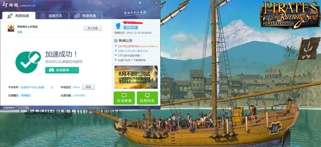
Task: Open the 远程协助 remote assistance button
Action: click(147, 98)
